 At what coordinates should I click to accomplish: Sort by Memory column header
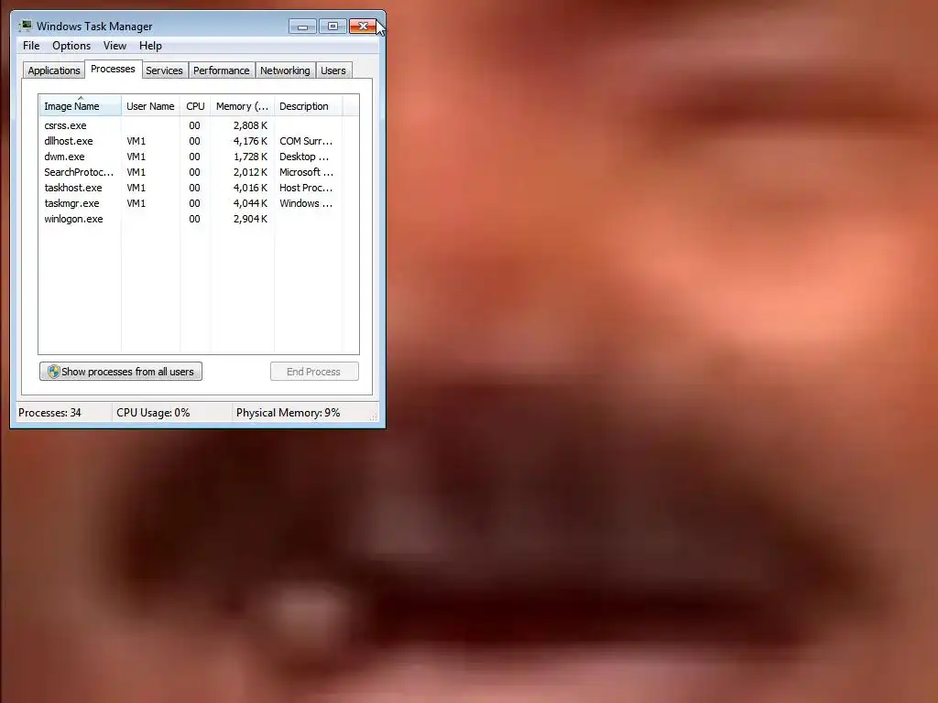(242, 106)
